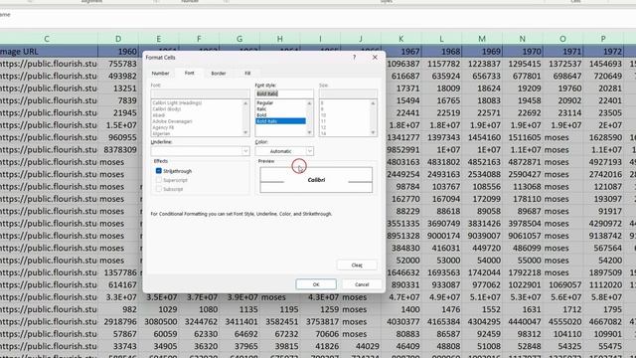636x358 pixels.
Task: Choose Bold in Font style list
Action: point(280,115)
